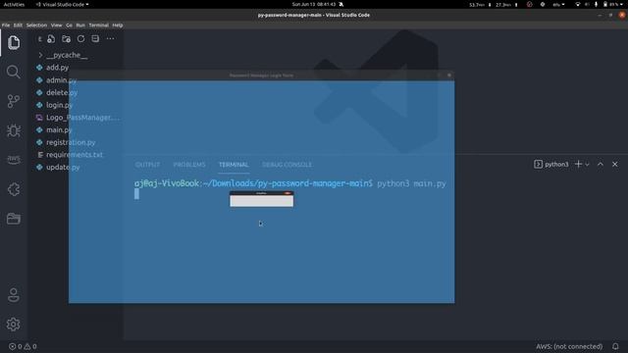Refresh the explorer file list
The image size is (628, 353).
click(80, 39)
